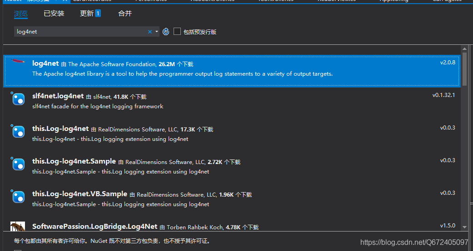Viewport: 473px width, 251px height.
Task: Click the v0.1.32.1 version label
Action: coord(444,95)
